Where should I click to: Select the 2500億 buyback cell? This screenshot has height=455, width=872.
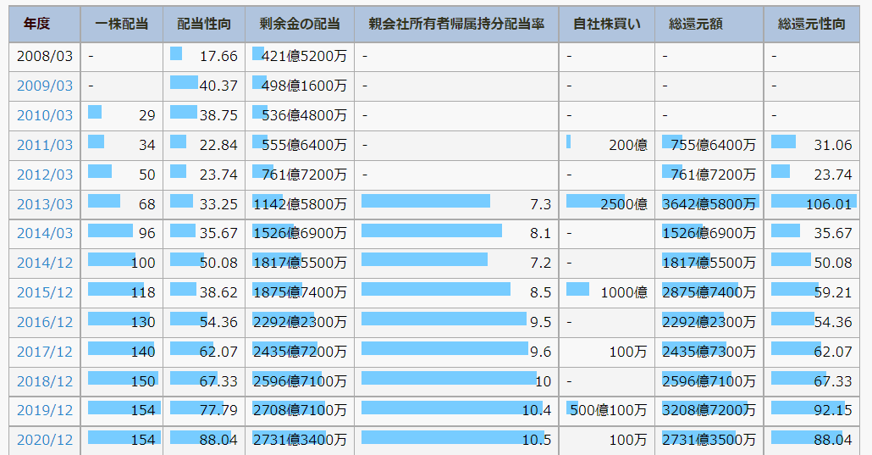[607, 204]
